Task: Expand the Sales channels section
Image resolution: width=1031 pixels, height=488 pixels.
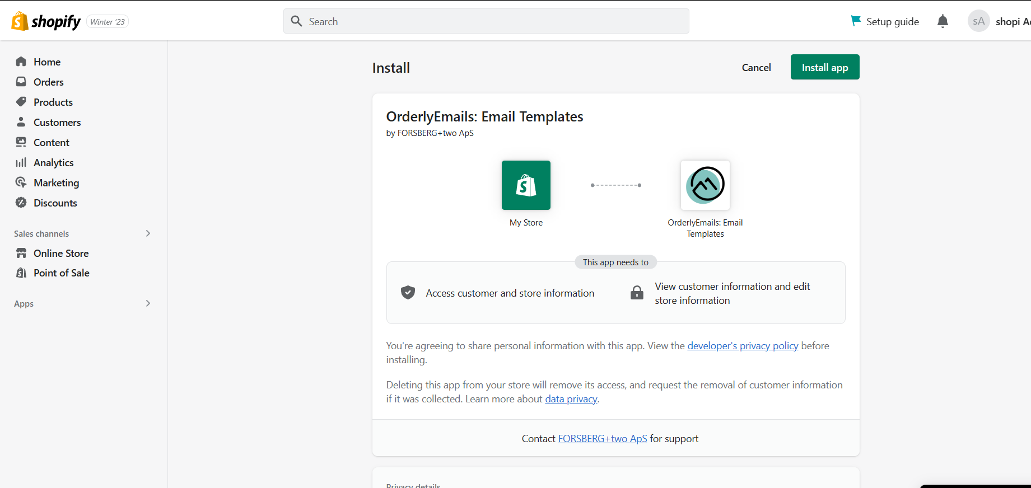Action: [148, 233]
